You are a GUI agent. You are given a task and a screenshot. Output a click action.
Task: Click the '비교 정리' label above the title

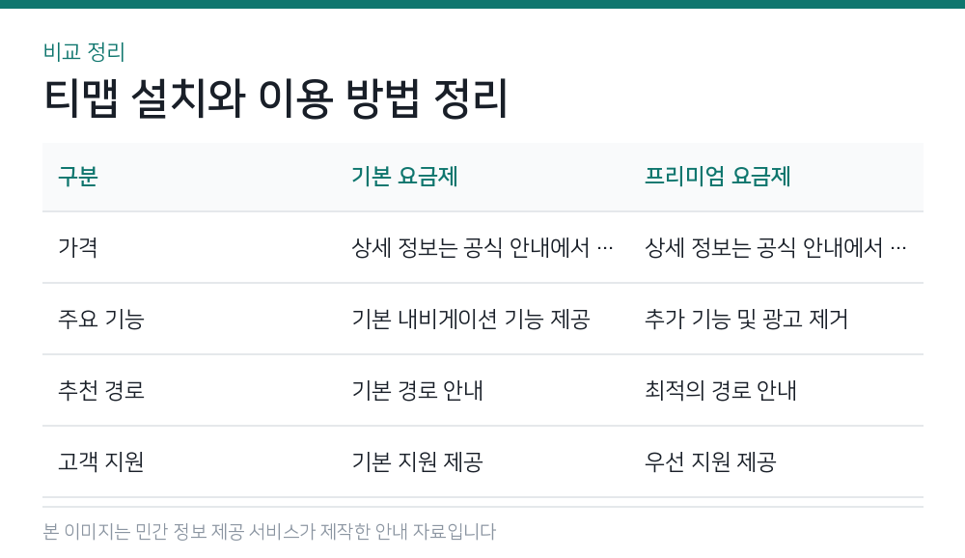click(84, 52)
